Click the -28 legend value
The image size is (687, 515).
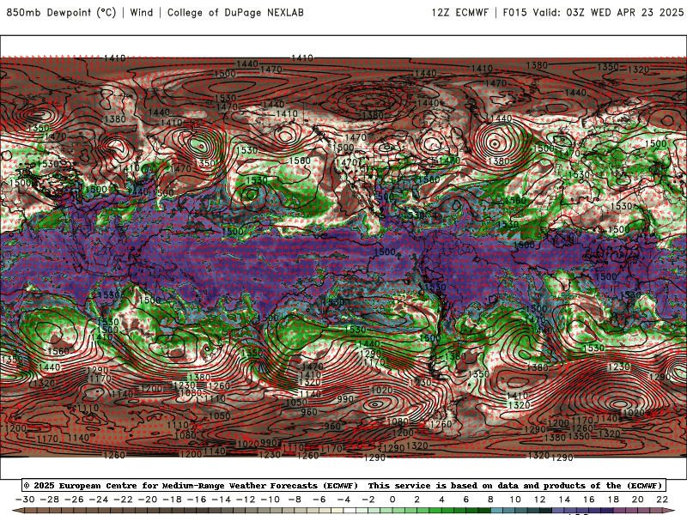49,500
